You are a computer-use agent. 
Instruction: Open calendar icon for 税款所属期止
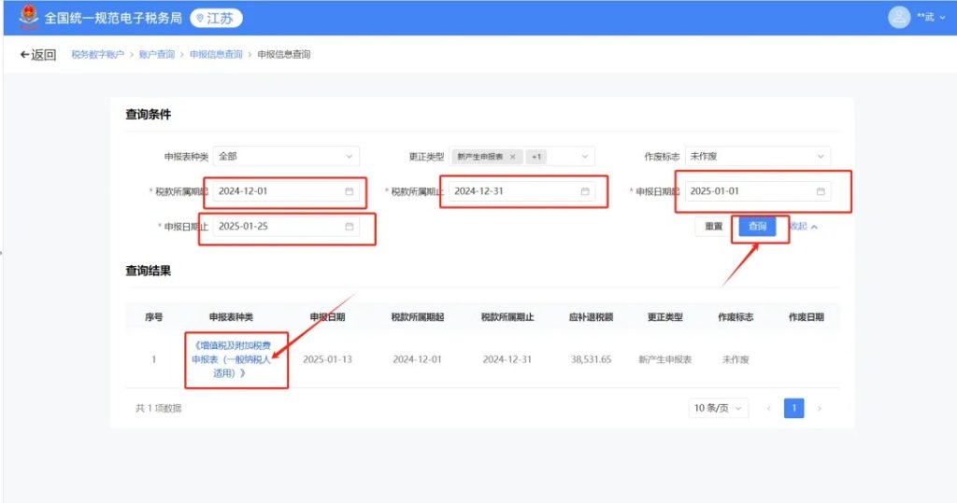pyautogui.click(x=585, y=191)
